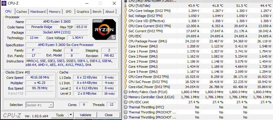Open the About tab
Viewport: 273px width, 120px height.
(110, 12)
